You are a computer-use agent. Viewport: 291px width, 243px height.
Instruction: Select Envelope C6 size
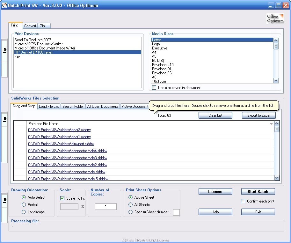coord(212,73)
